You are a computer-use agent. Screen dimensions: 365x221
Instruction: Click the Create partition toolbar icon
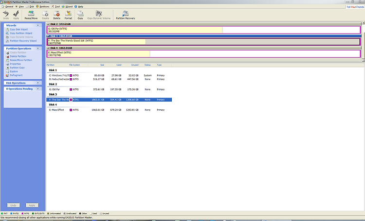coord(45,14)
